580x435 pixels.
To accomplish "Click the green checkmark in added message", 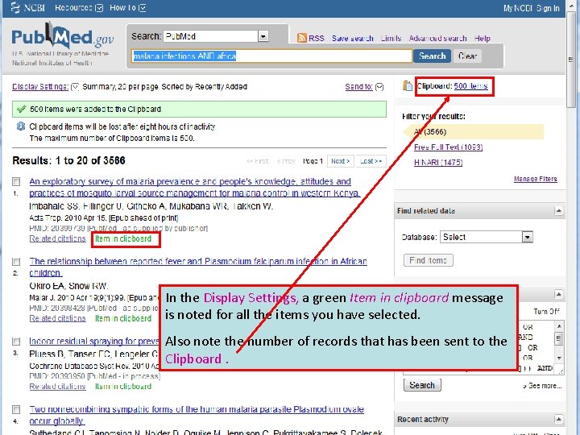I will (x=22, y=109).
